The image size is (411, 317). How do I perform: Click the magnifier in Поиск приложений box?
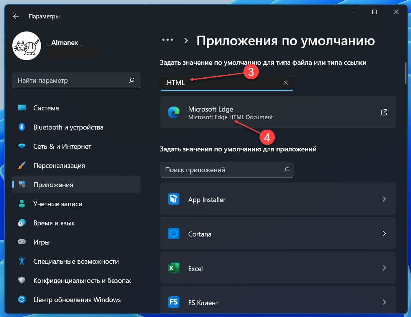(287, 169)
